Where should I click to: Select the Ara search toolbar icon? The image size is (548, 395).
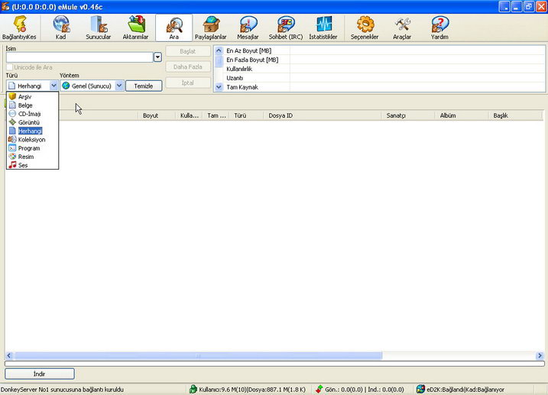click(x=174, y=28)
